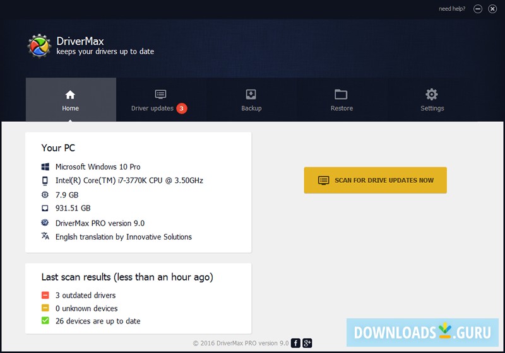The height and width of the screenshot is (353, 505).
Task: Click the Windows logo icon
Action: tap(45, 166)
